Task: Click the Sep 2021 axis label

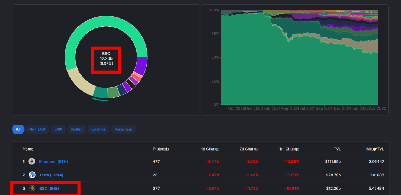Action: (325, 108)
